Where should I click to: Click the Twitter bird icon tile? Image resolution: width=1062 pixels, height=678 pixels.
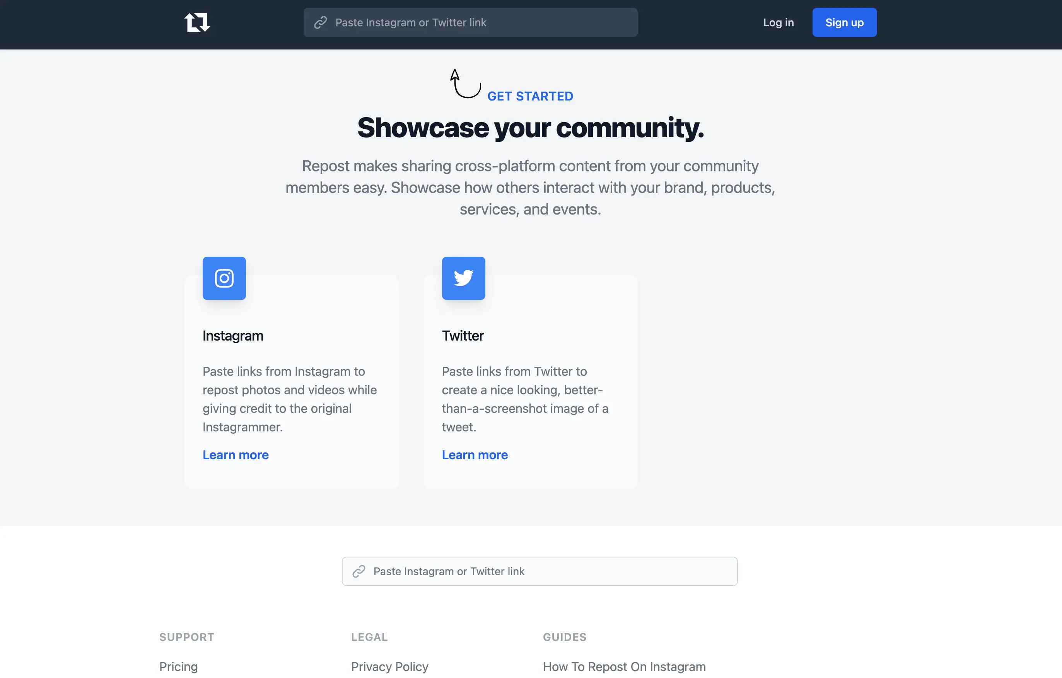click(x=464, y=278)
